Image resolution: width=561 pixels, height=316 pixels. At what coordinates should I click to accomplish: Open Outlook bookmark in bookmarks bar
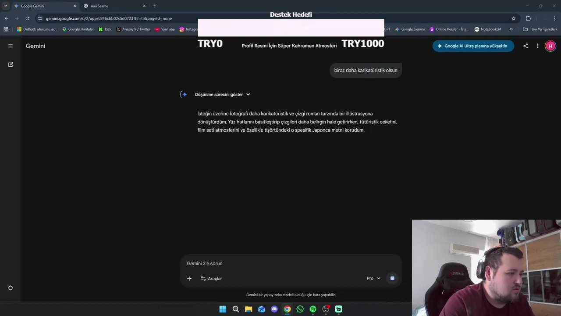pos(37,29)
